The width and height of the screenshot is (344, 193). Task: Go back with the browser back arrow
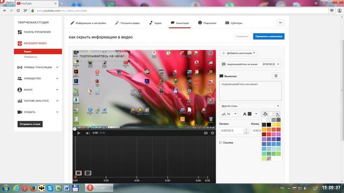coord(5,11)
